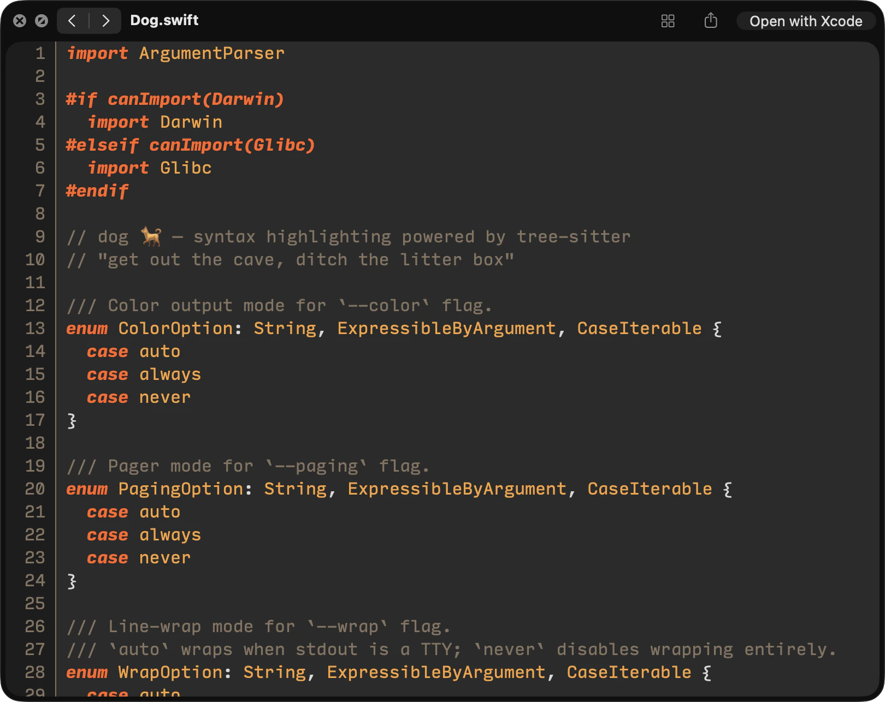885x702 pixels.
Task: Click 'import Glibc' on line 6
Action: pos(150,168)
